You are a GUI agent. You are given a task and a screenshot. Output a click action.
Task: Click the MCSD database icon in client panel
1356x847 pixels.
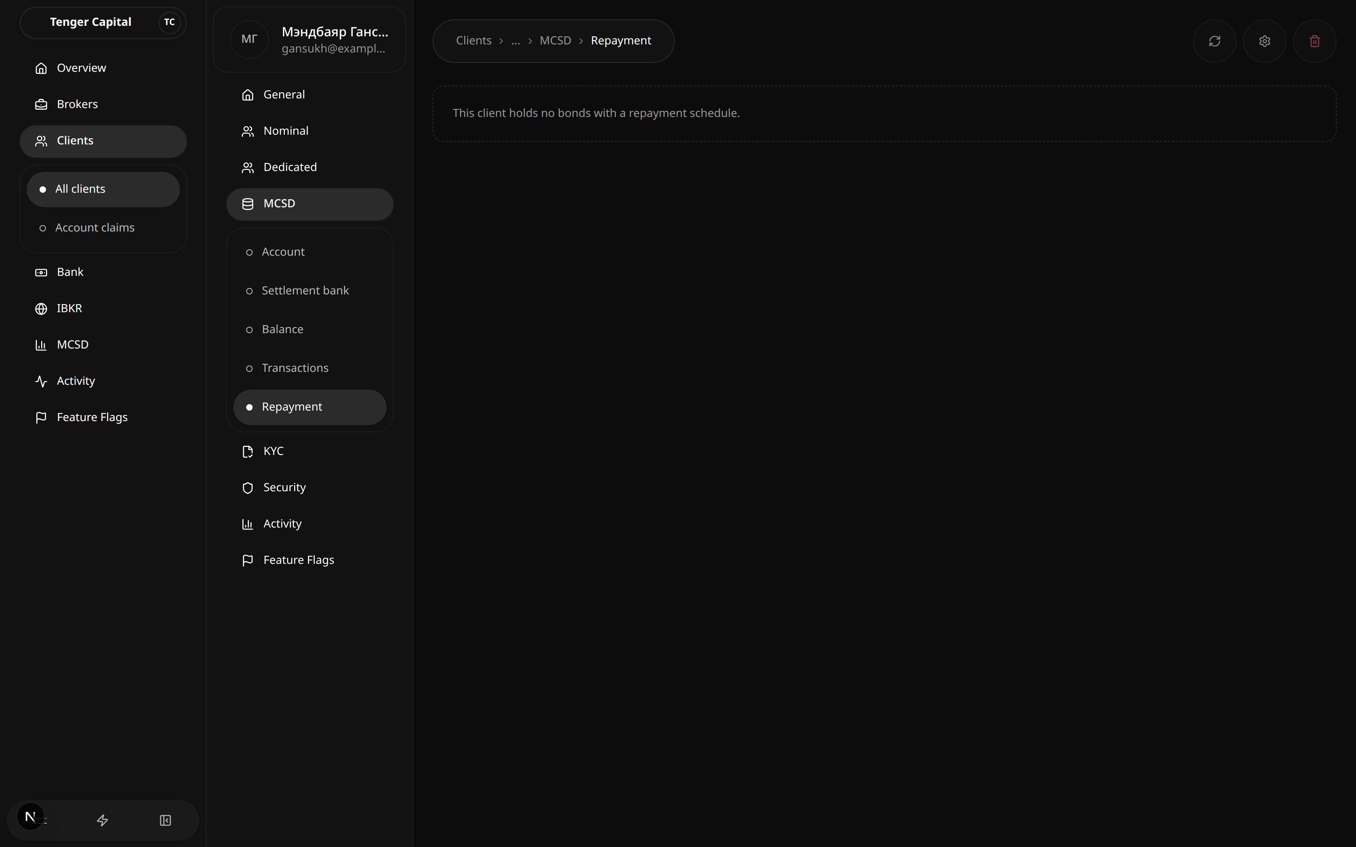(248, 204)
